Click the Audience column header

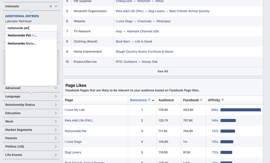[x=166, y=100]
